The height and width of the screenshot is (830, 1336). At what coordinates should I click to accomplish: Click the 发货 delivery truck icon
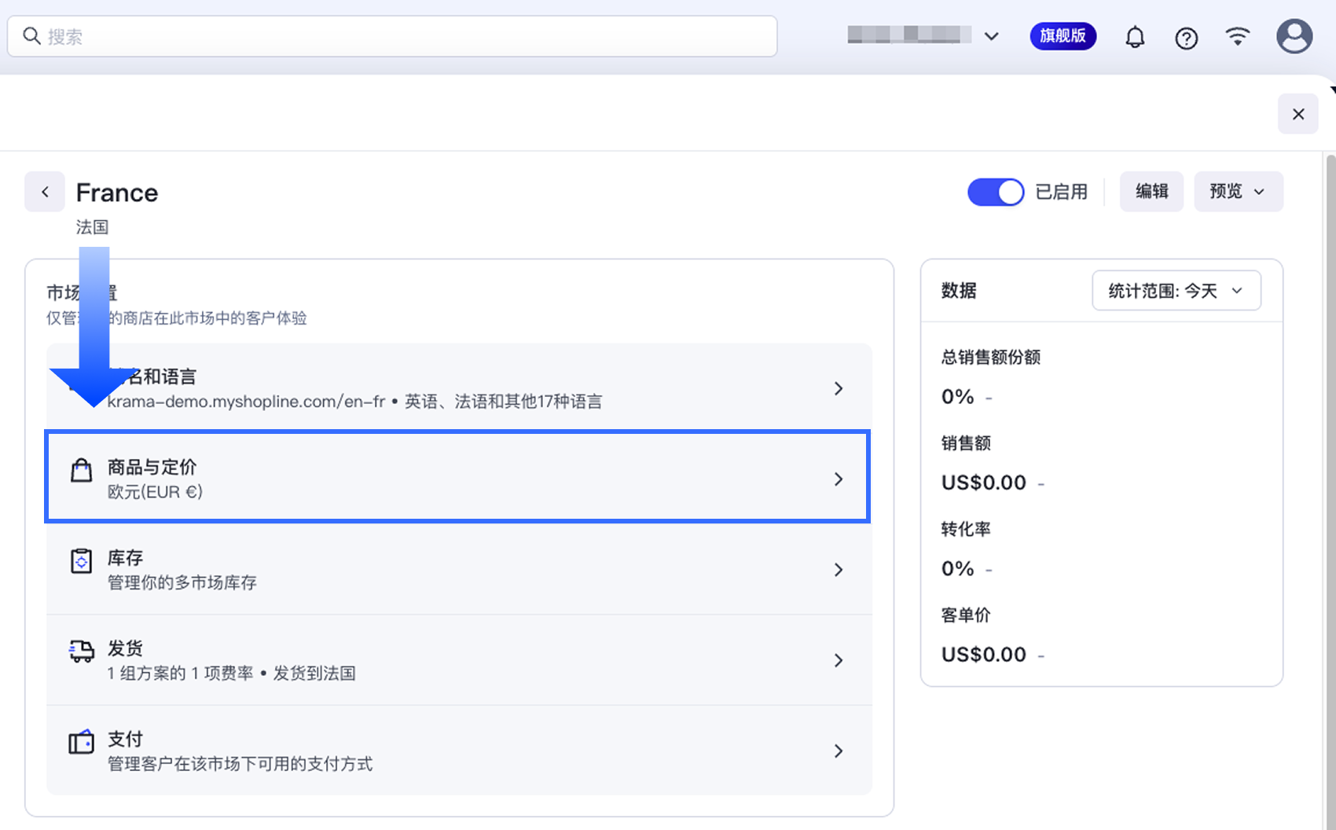(x=82, y=652)
